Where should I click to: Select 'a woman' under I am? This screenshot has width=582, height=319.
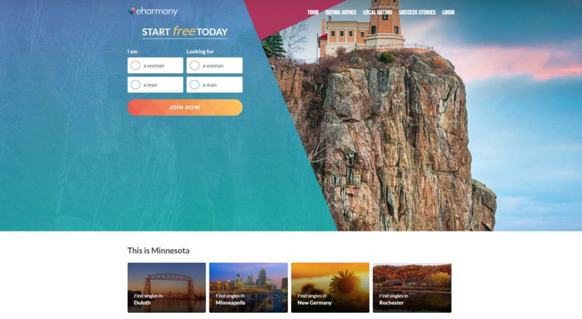tap(155, 65)
